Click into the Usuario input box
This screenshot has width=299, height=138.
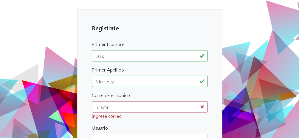[149, 136]
